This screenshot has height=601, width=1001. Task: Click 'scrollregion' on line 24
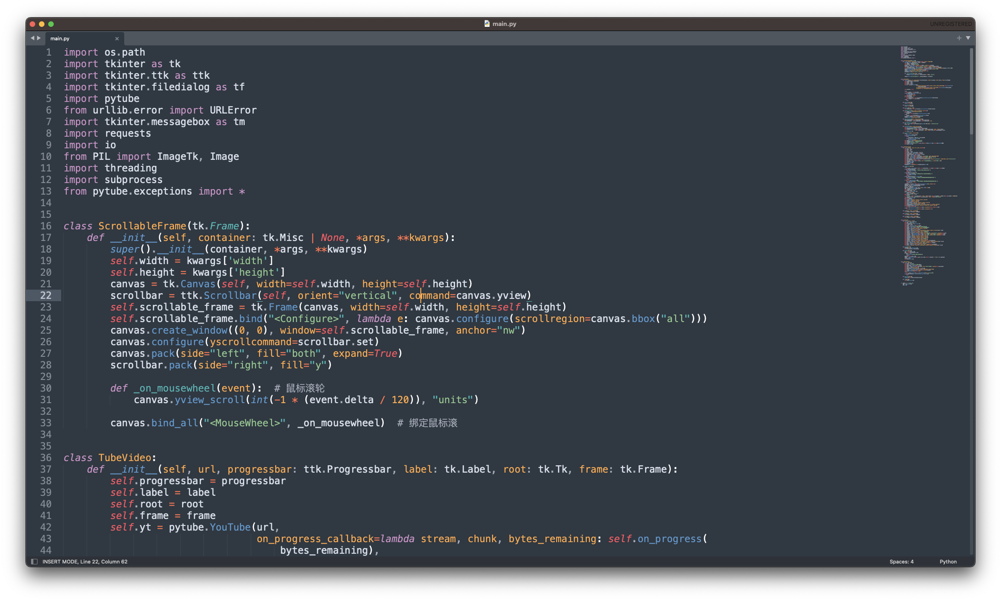tap(550, 319)
